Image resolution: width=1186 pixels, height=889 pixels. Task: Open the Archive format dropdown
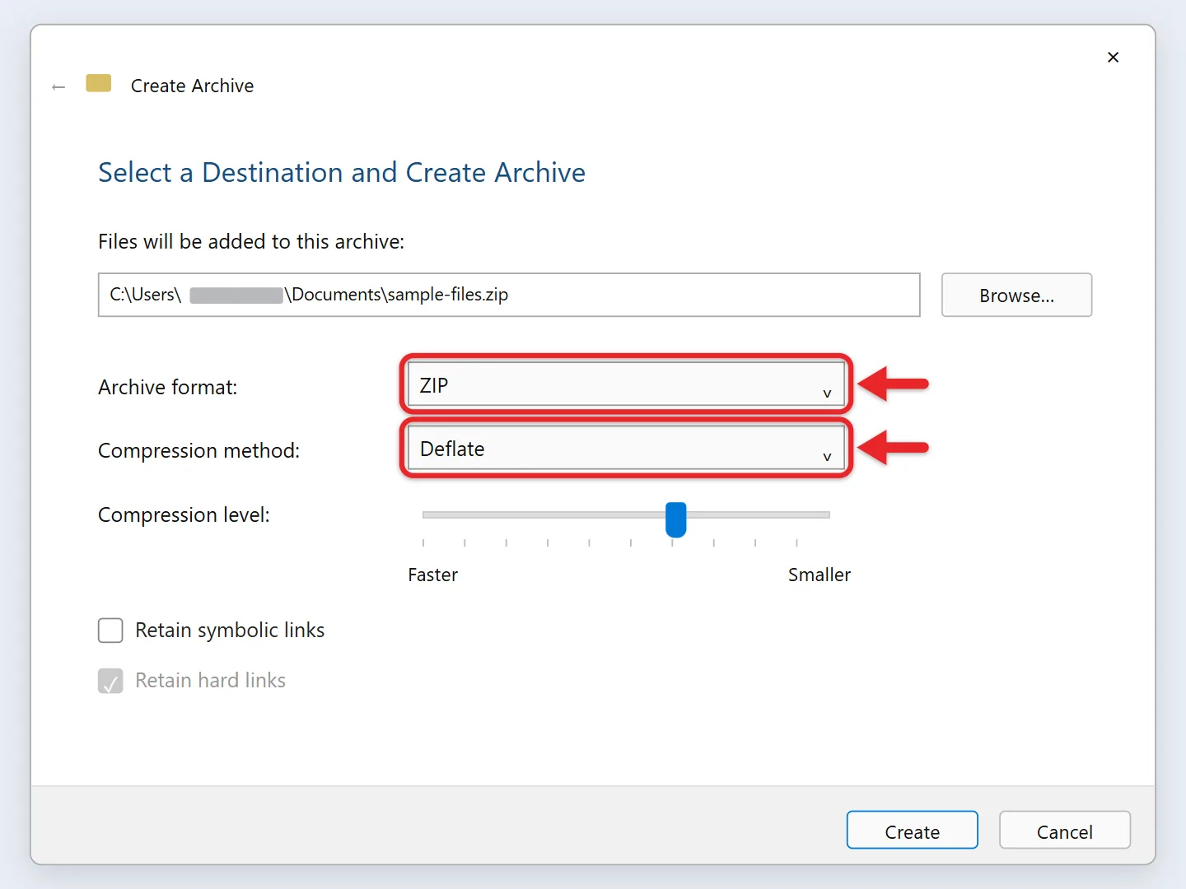[x=626, y=384]
